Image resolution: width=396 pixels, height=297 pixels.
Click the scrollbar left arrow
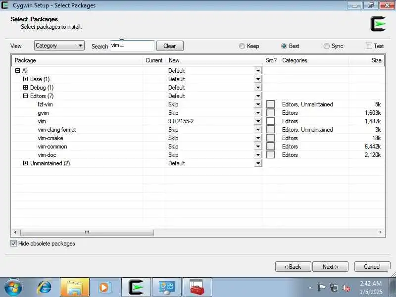pos(15,232)
